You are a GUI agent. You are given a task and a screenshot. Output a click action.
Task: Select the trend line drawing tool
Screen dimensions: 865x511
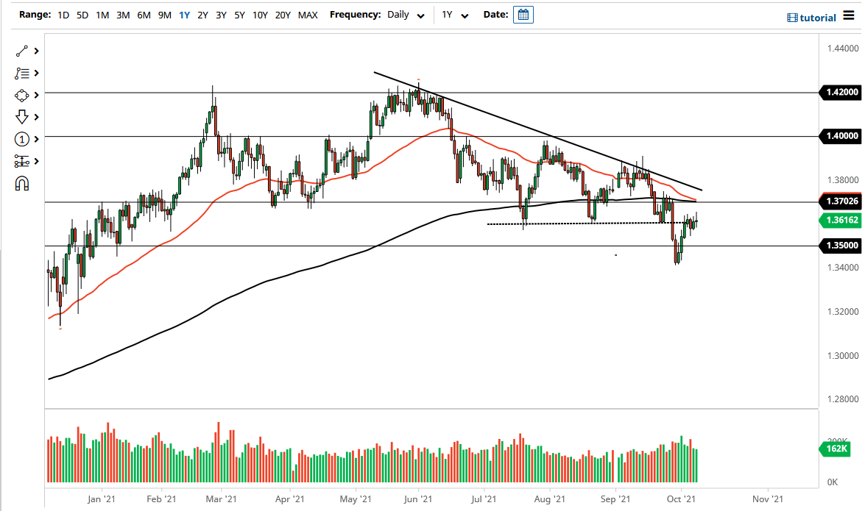pyautogui.click(x=21, y=51)
